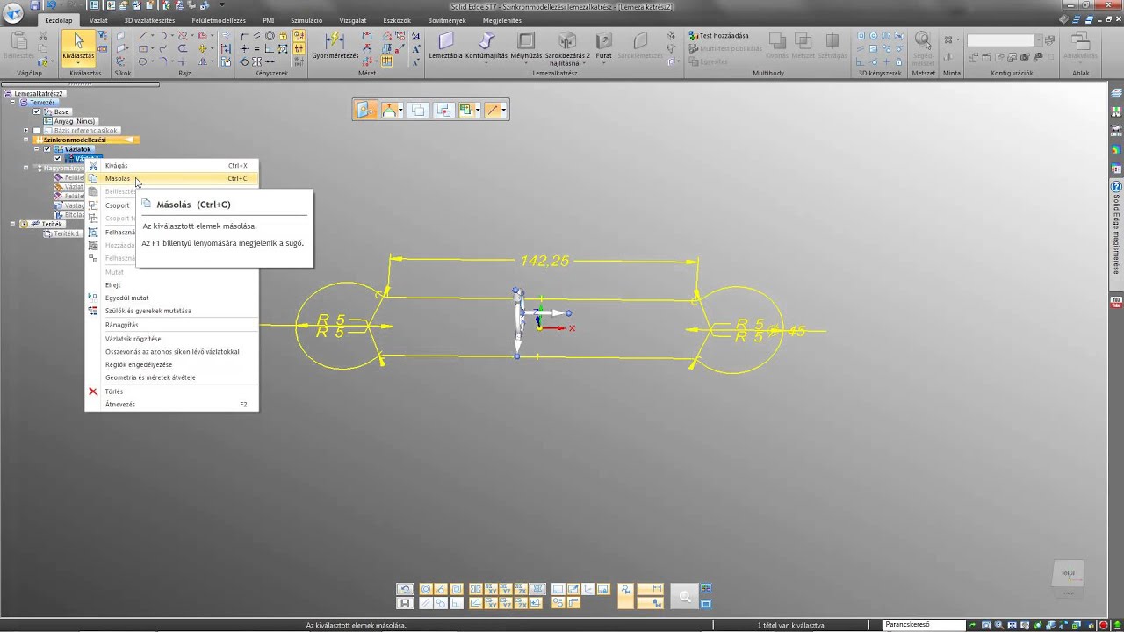The image size is (1124, 632).
Task: Collapse the Vázlatok tree node
Action: (x=37, y=149)
